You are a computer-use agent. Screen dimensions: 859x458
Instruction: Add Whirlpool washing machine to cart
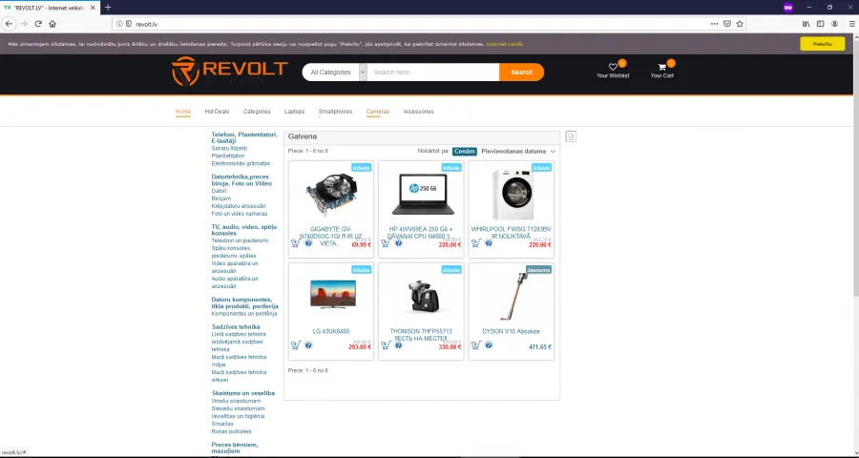(475, 242)
